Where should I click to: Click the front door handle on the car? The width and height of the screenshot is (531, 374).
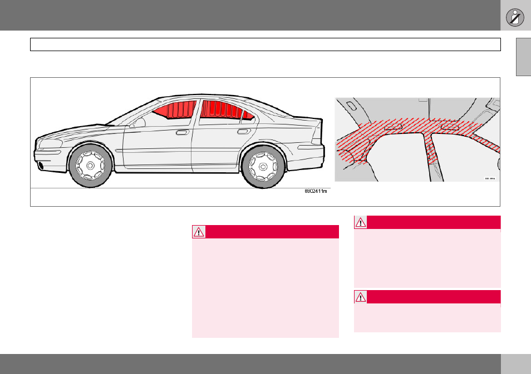pyautogui.click(x=183, y=132)
